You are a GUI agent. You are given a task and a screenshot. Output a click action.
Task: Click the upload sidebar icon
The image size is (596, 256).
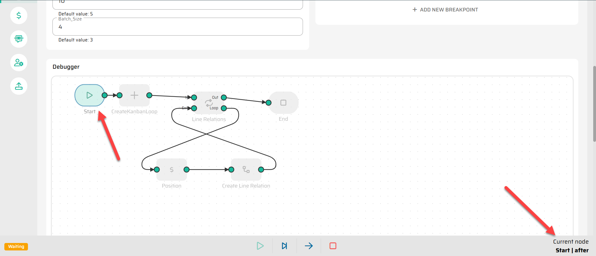click(19, 86)
